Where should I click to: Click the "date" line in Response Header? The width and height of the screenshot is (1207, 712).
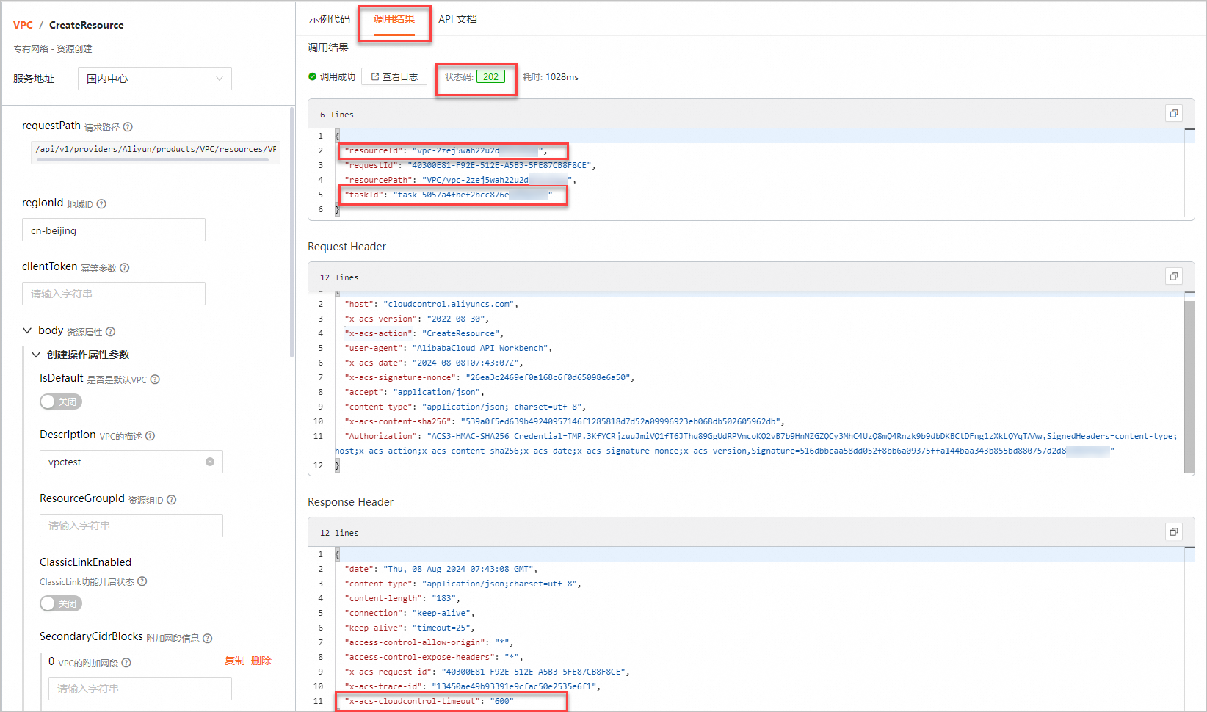441,569
